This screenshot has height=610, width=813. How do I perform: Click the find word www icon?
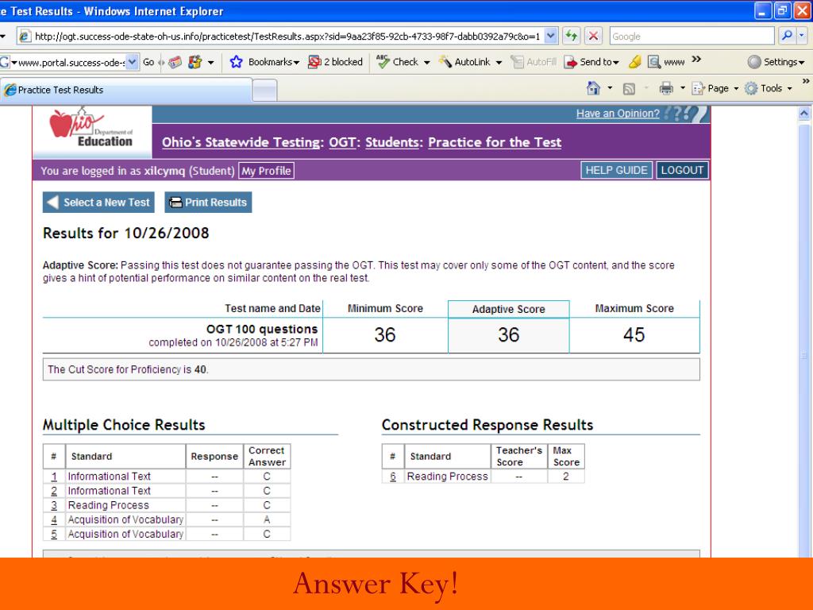click(x=654, y=62)
